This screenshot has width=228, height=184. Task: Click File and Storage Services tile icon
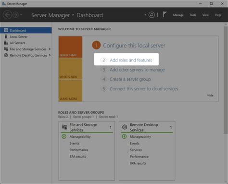pos(64,127)
